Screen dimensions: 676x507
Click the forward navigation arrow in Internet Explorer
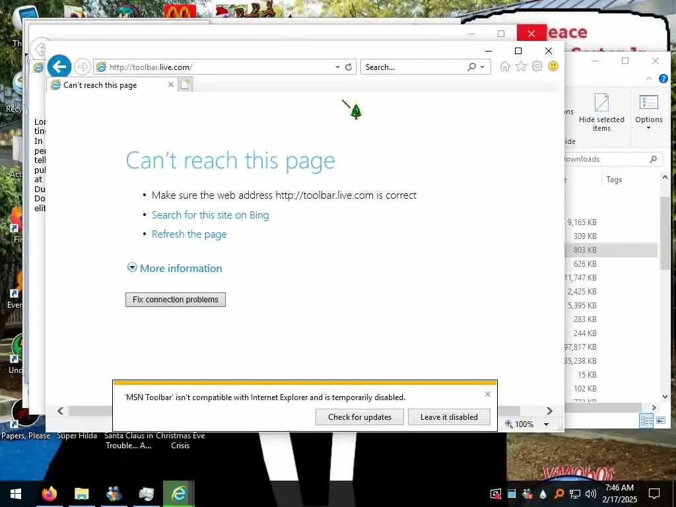[82, 67]
